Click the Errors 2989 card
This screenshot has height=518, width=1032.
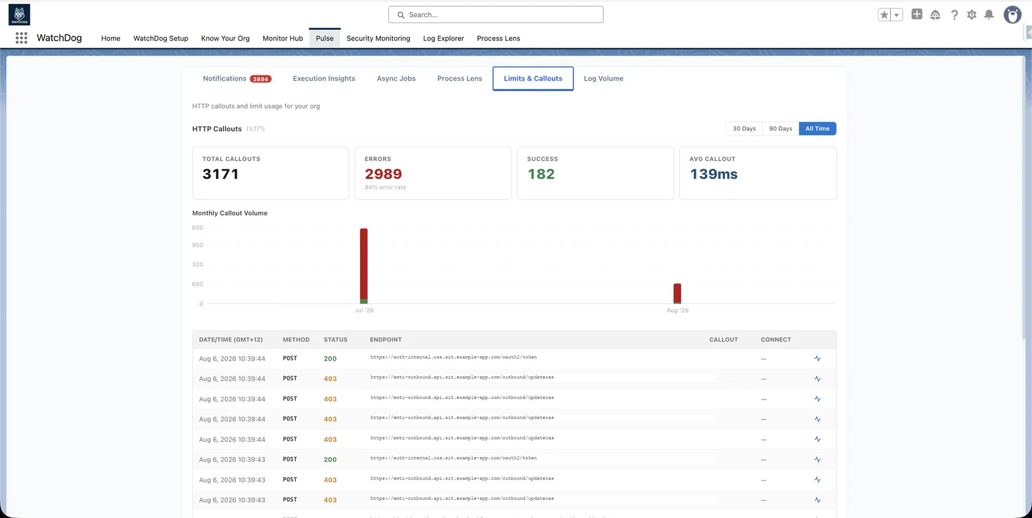pos(433,173)
